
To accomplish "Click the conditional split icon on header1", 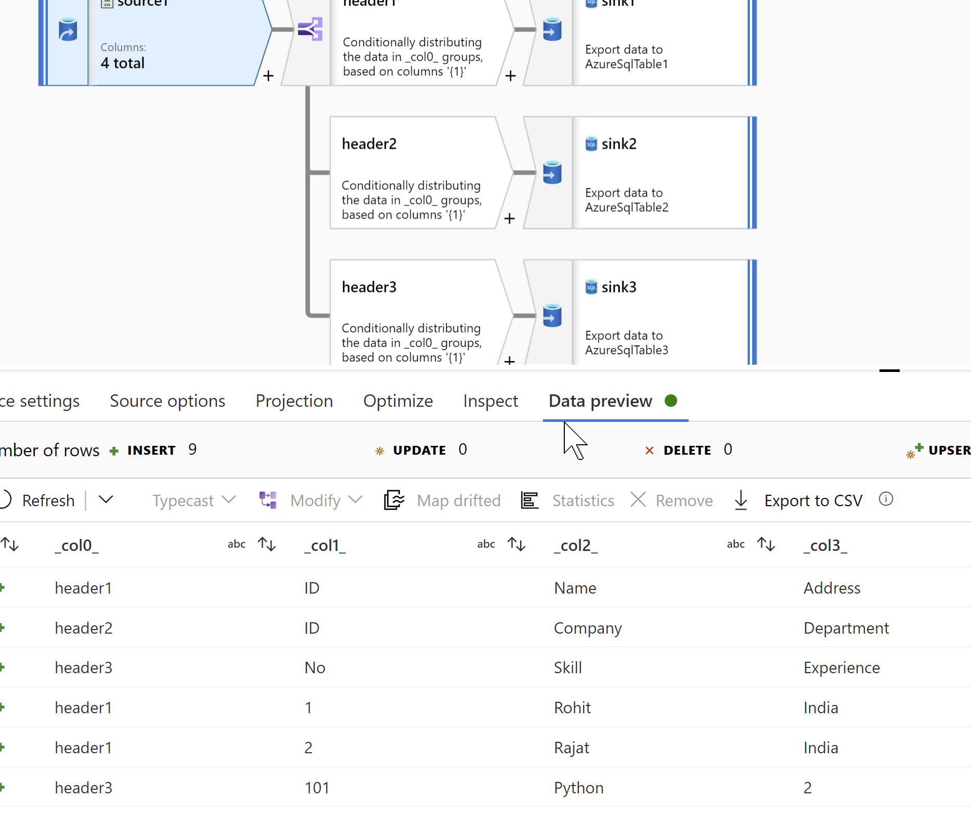I will point(310,29).
